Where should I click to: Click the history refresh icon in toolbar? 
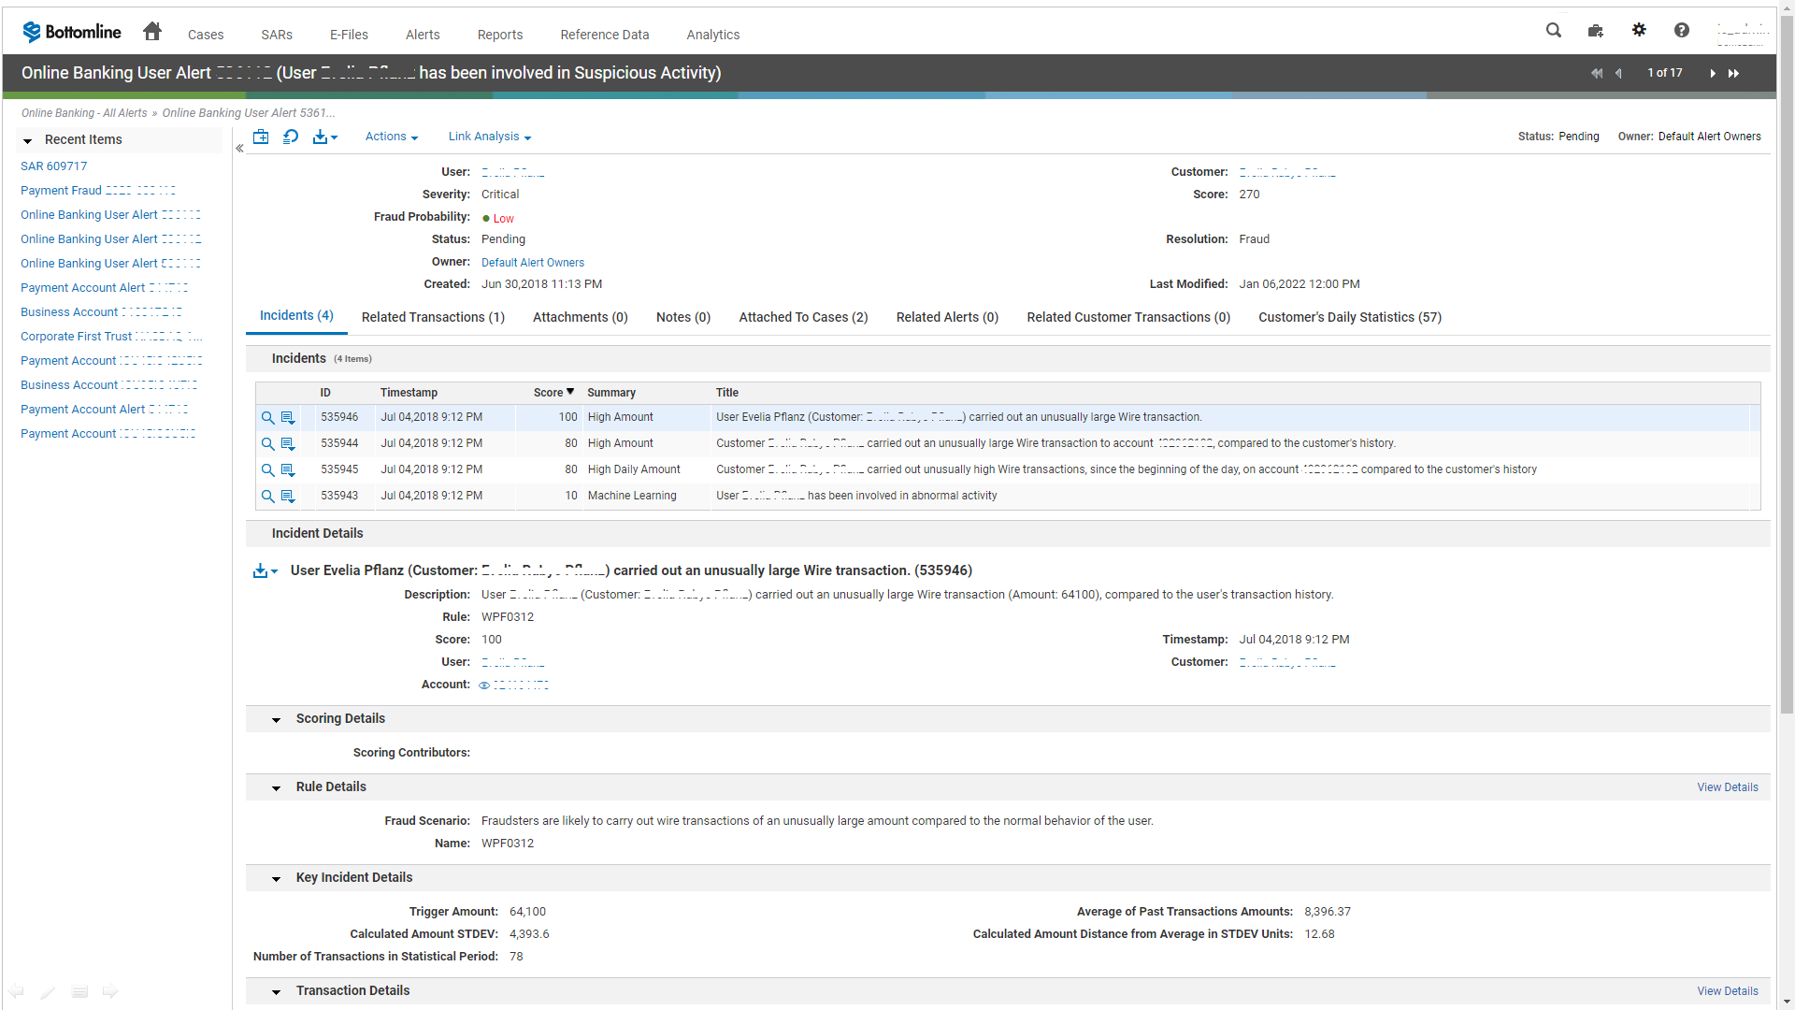coord(291,137)
